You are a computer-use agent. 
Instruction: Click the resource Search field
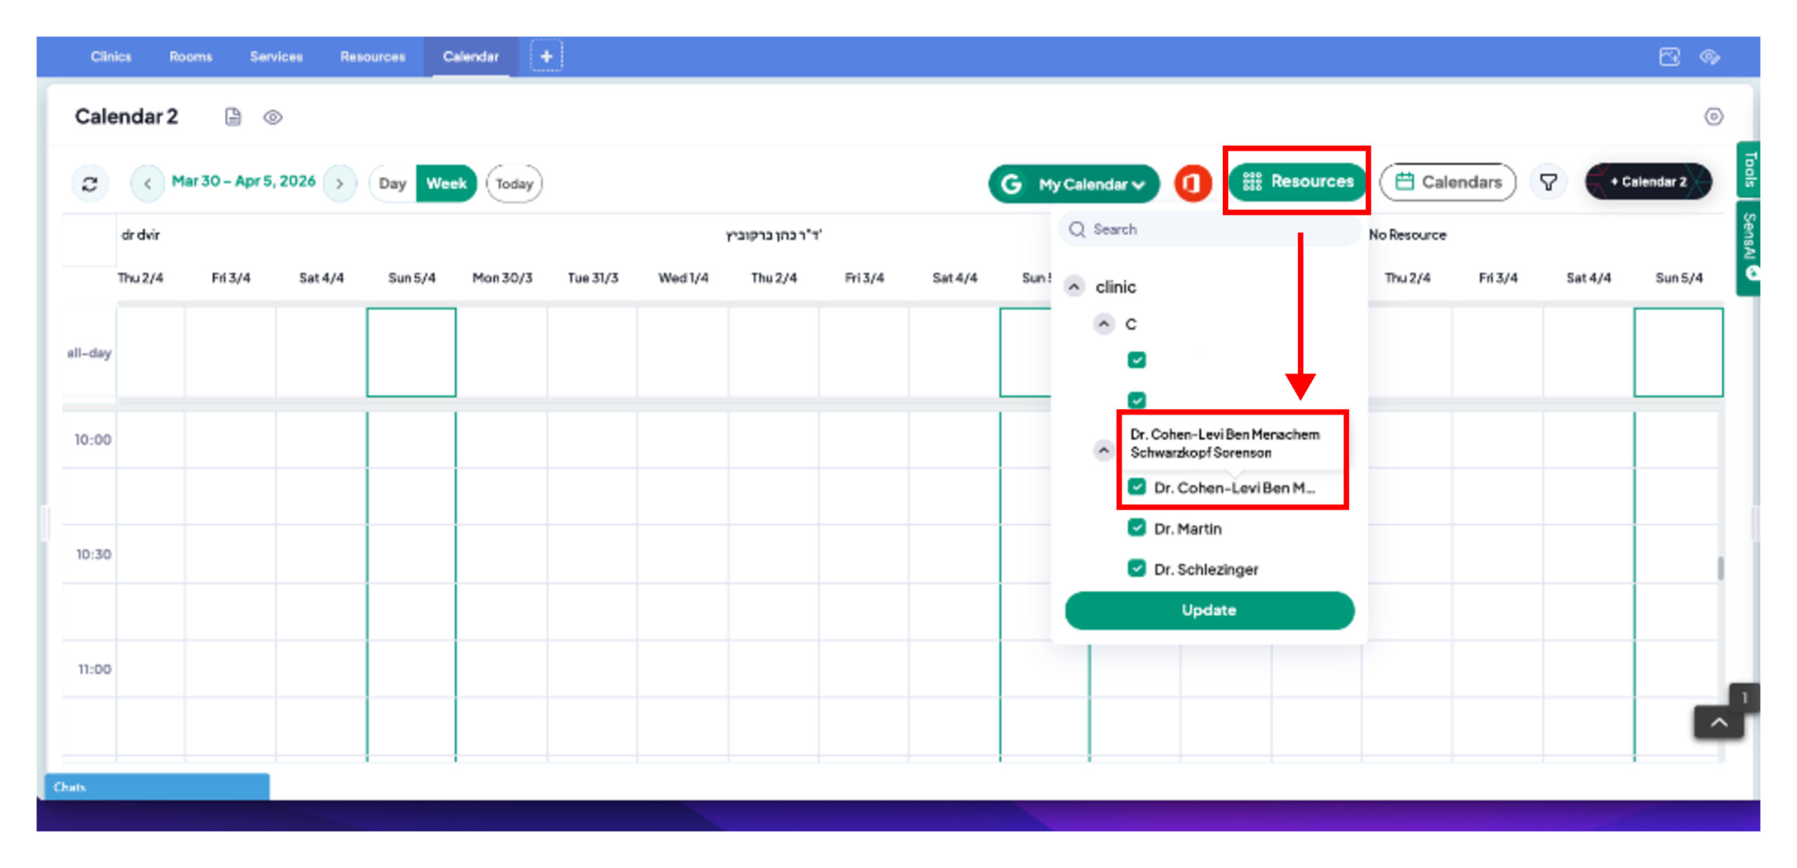pyautogui.click(x=1209, y=229)
